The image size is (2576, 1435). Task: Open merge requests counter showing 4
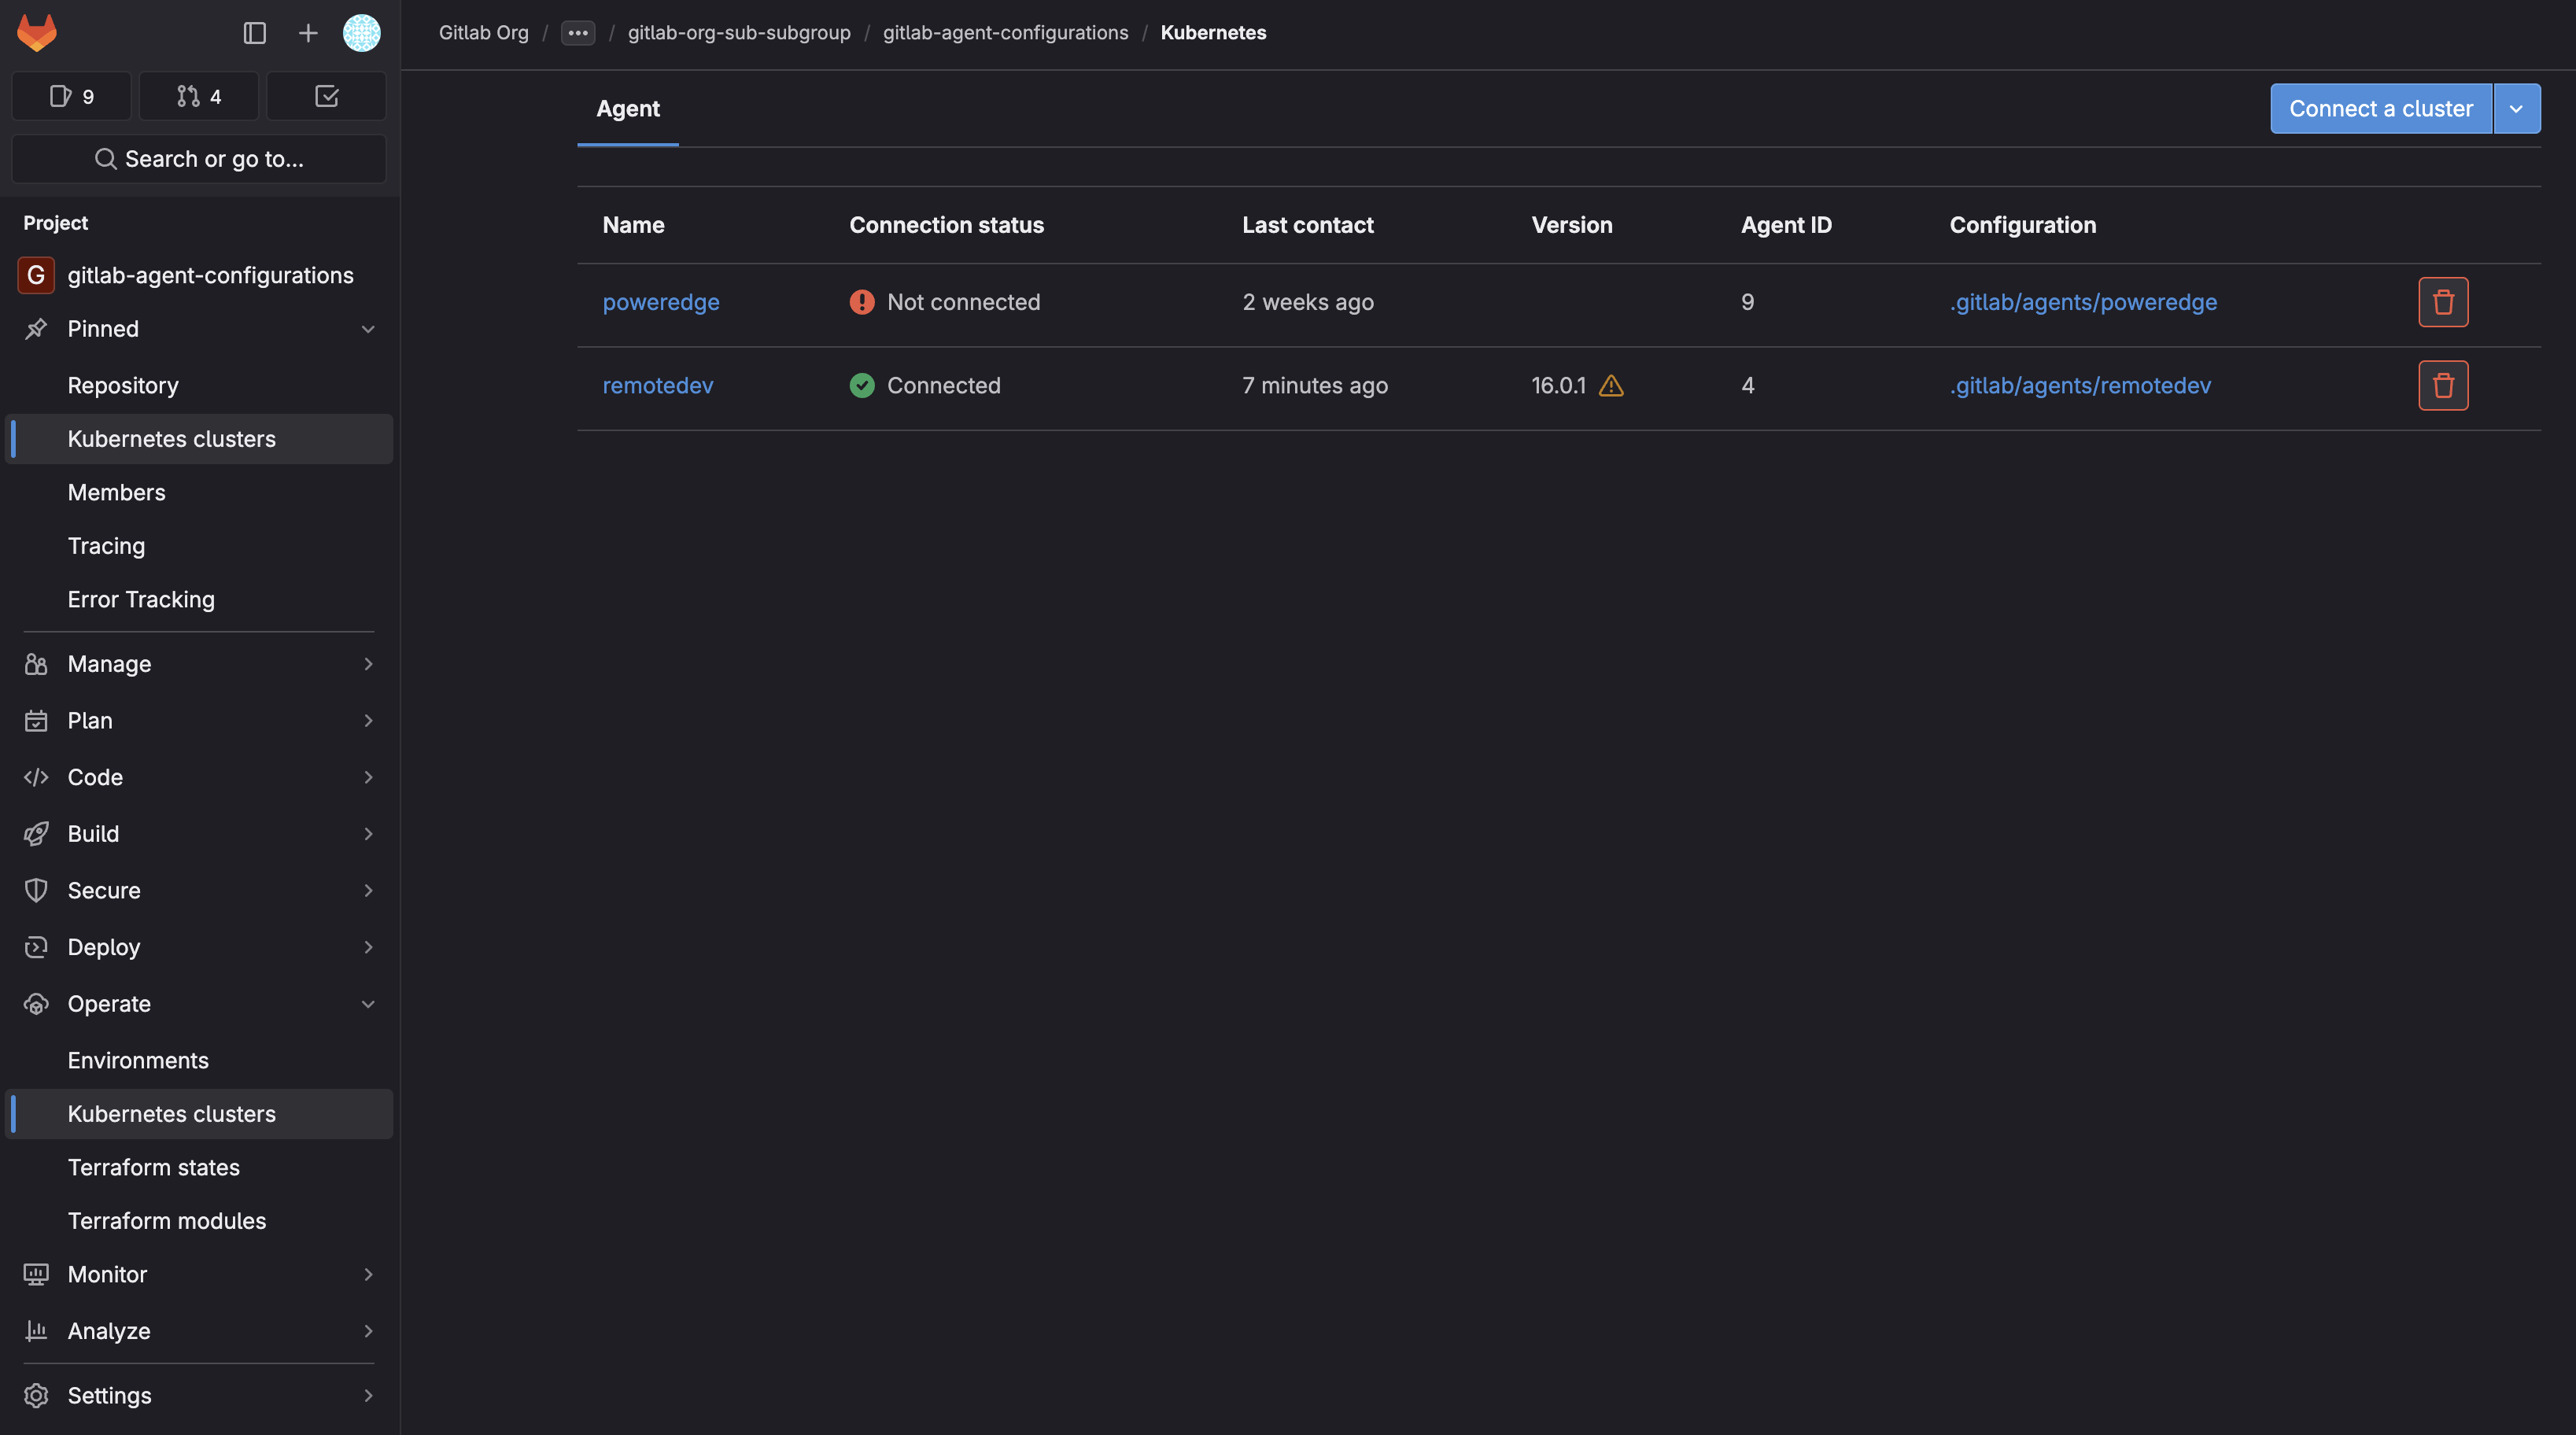tap(198, 96)
